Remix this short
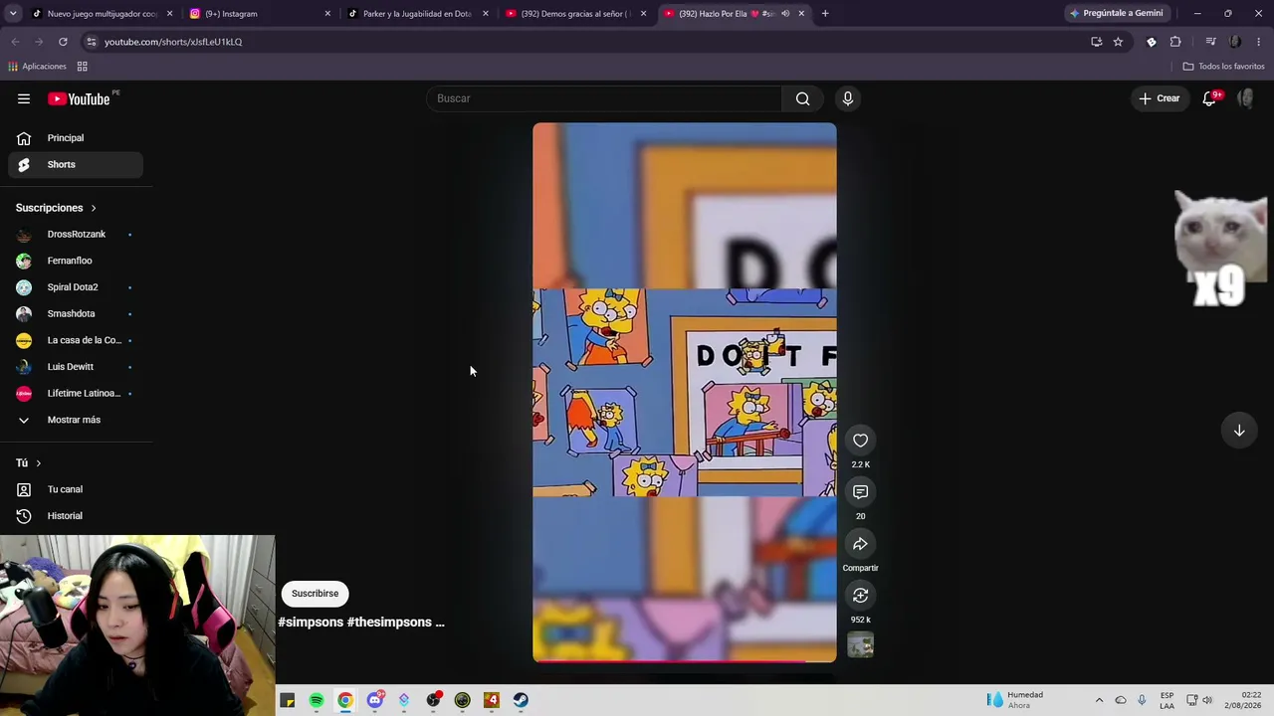This screenshot has height=716, width=1274. (860, 596)
